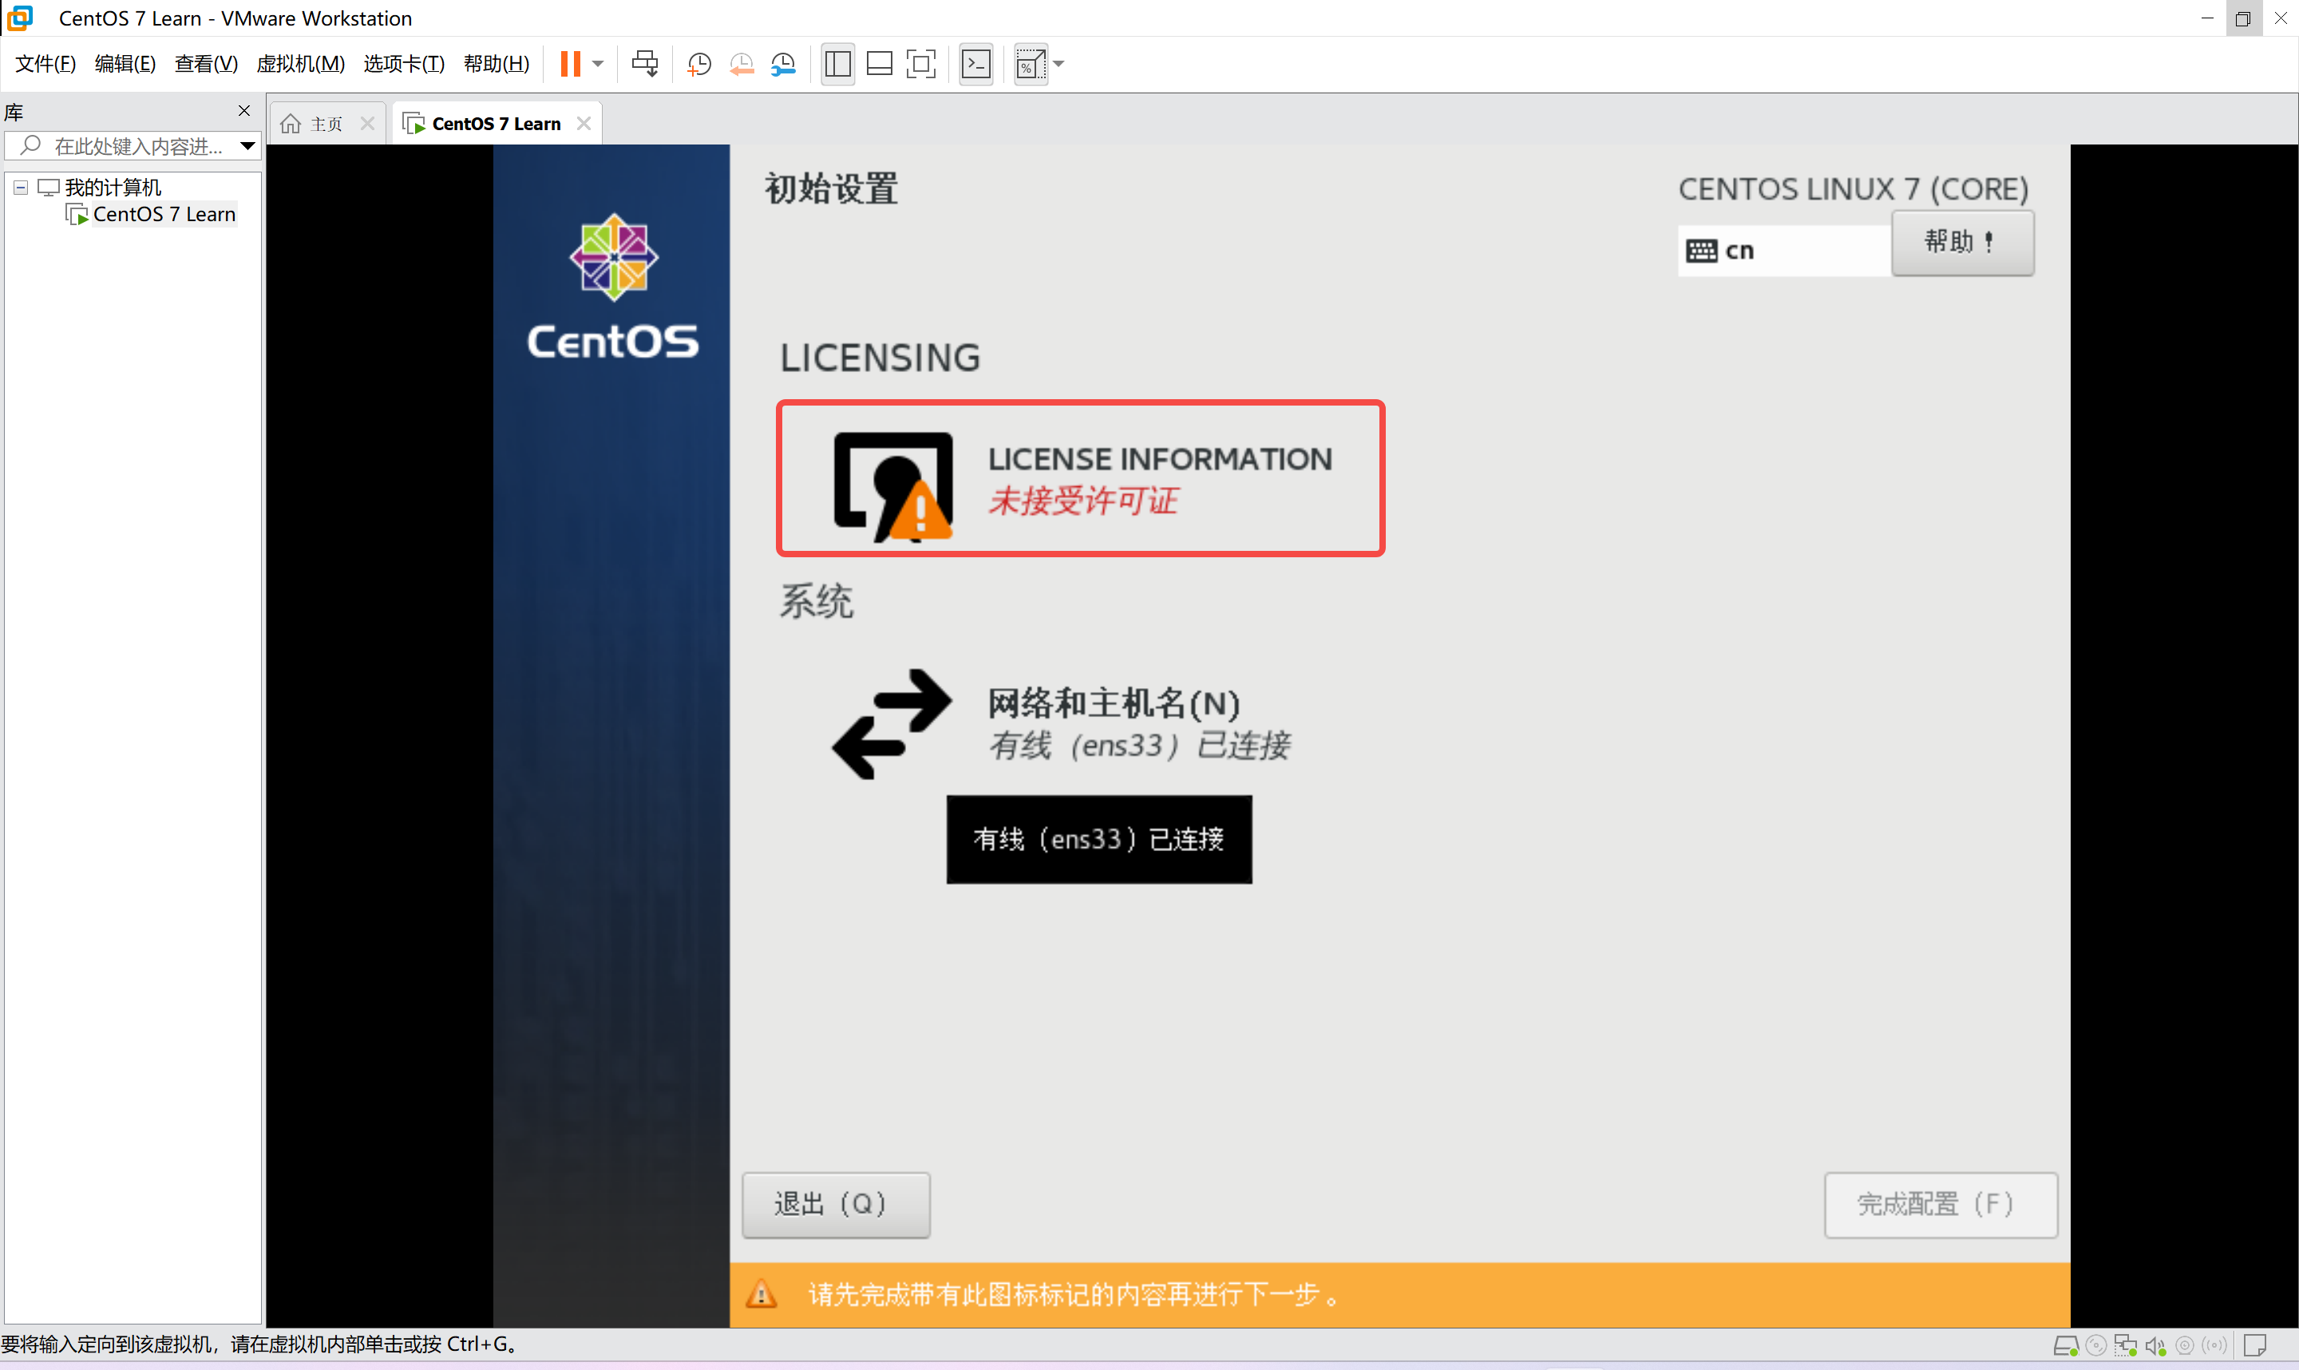Screen dimensions: 2299x1370
Task: Open the 帮助(H) menu
Action: click(497, 64)
